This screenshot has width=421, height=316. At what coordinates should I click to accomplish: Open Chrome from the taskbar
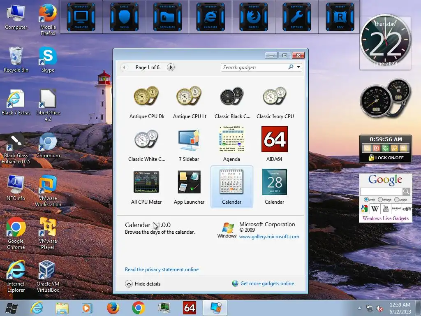(x=138, y=308)
